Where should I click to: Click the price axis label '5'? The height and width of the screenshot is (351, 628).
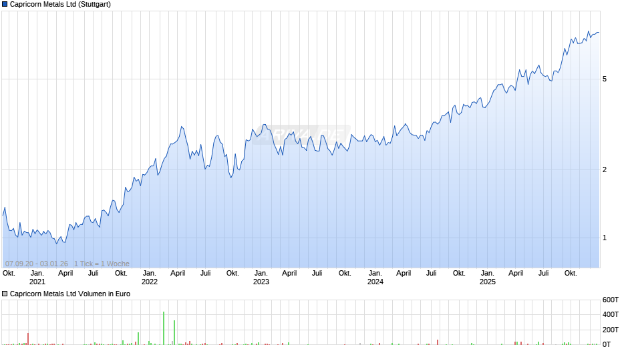pos(605,79)
